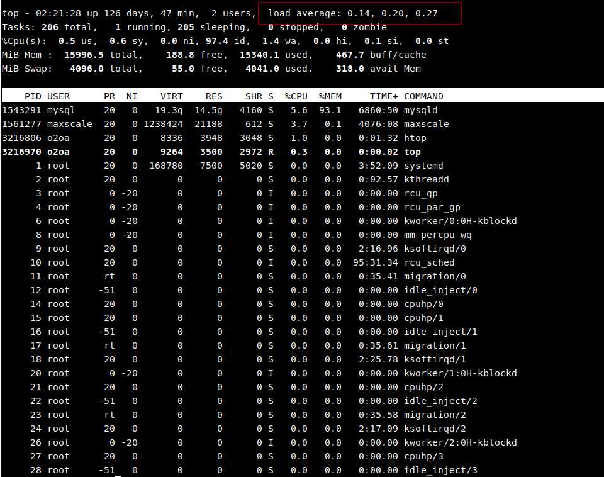Click the htop command entry

[x=415, y=138]
